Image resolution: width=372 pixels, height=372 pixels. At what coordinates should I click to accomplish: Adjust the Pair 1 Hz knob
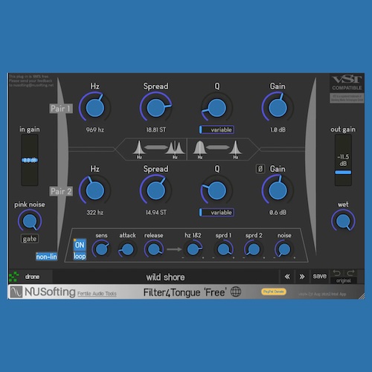coord(94,108)
